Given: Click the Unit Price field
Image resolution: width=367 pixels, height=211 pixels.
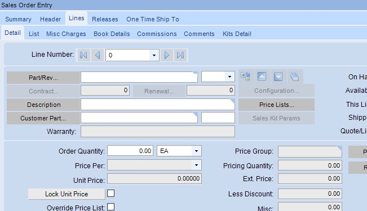Looking at the screenshot, I should click(154, 179).
